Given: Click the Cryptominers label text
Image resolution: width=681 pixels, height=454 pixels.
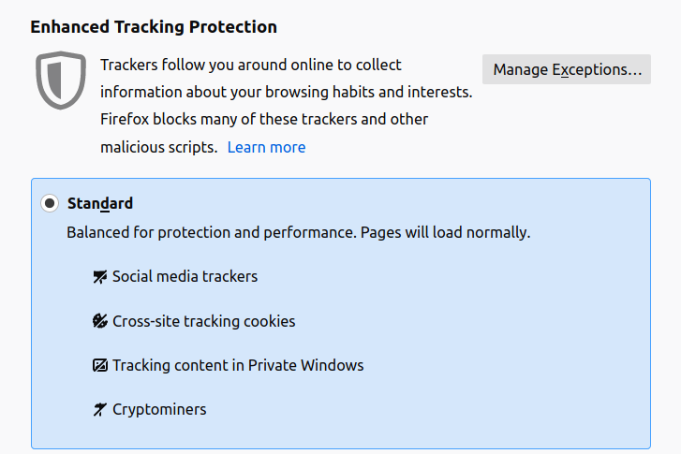Looking at the screenshot, I should coord(159,410).
